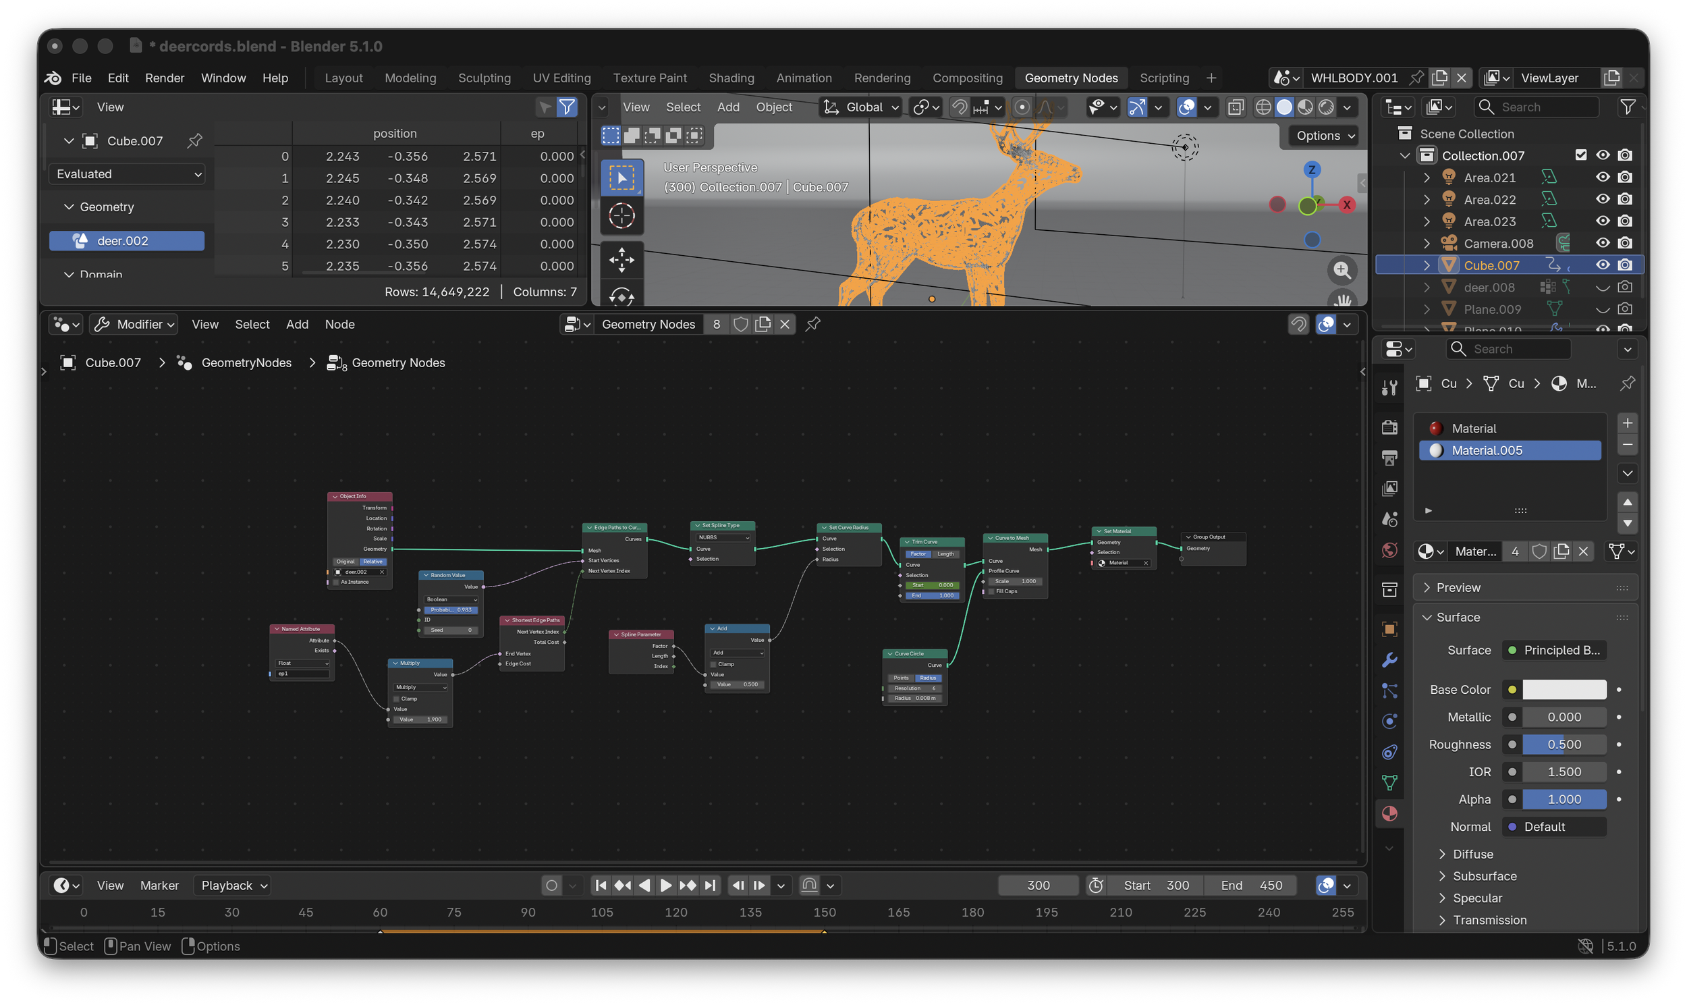This screenshot has width=1687, height=1005.
Task: Click the viewport Options button
Action: 1325,136
